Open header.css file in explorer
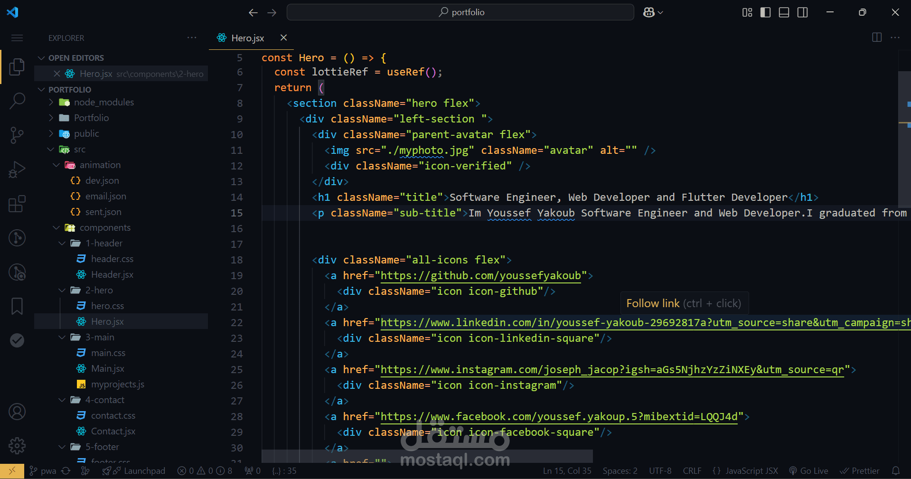 (x=112, y=259)
